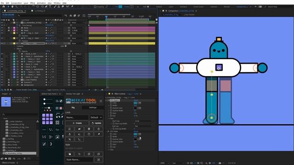Expand the Deekay Tool arrow next to logo
Image resolution: width=294 pixels, height=165 pixels.
click(x=101, y=101)
